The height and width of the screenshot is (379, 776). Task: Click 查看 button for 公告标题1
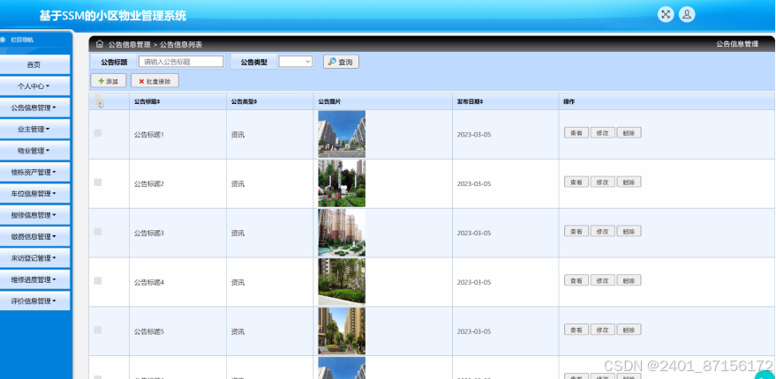[x=576, y=133]
